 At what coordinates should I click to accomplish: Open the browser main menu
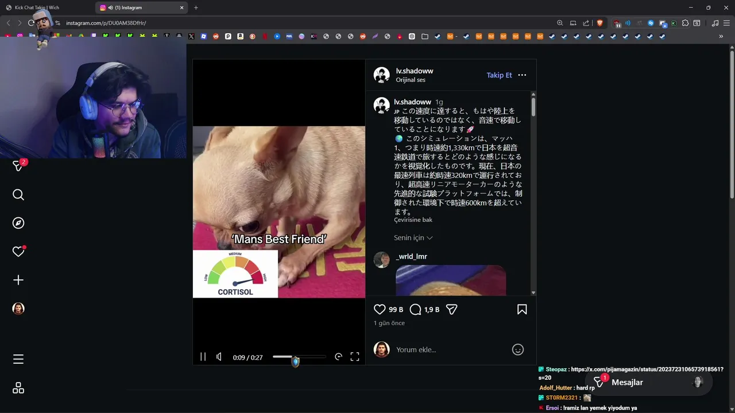tap(726, 23)
